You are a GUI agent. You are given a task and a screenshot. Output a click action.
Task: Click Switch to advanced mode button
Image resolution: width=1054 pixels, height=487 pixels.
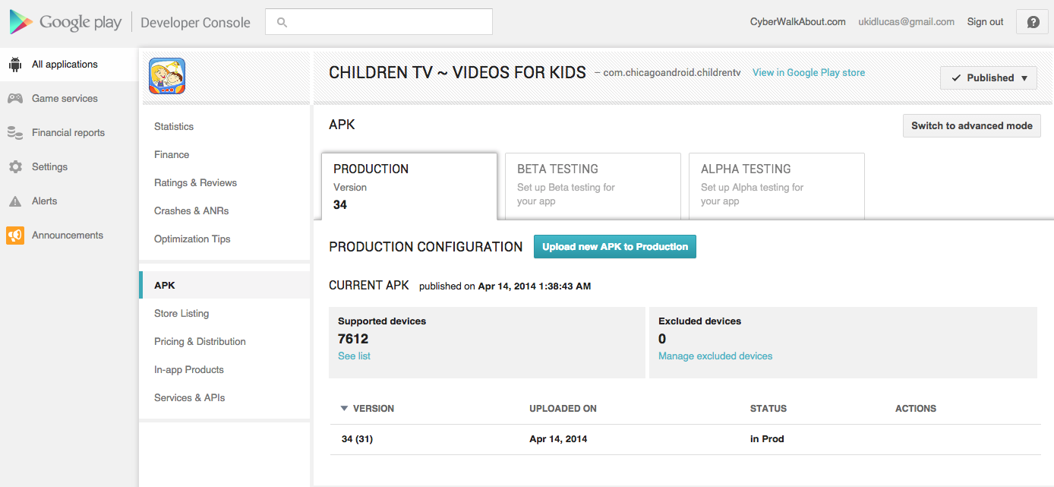click(971, 126)
